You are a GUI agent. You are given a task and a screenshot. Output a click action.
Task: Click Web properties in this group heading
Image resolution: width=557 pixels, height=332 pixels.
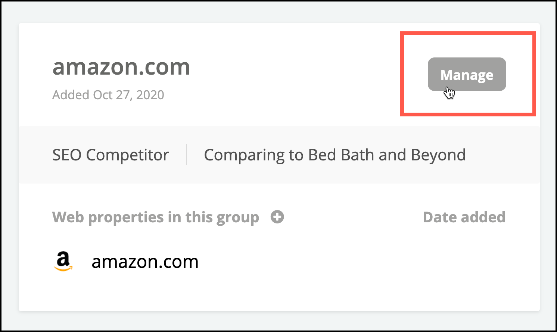tap(156, 217)
